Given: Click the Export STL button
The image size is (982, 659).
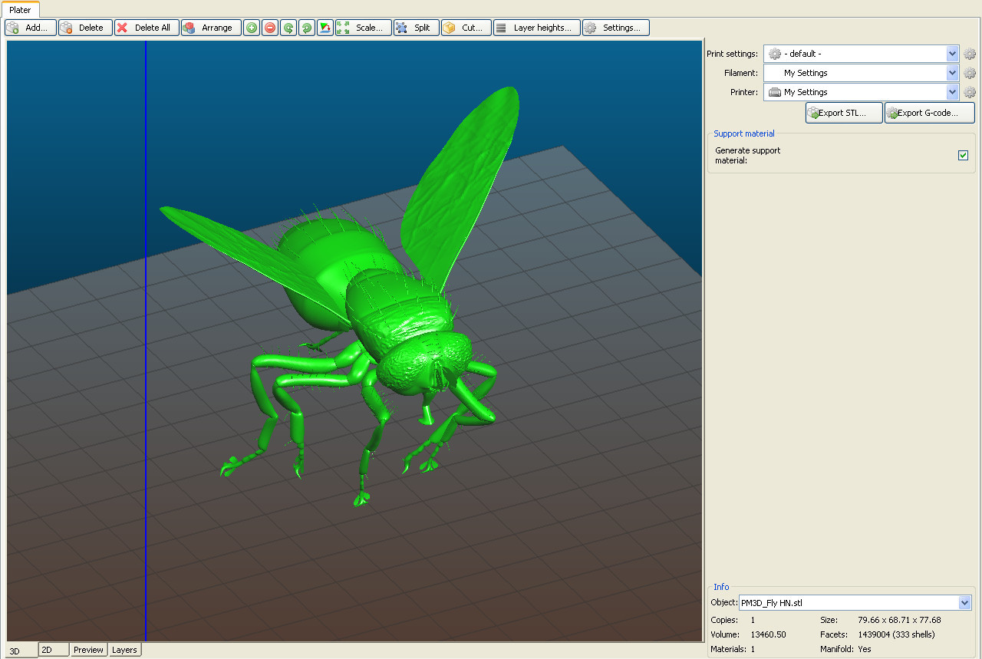Looking at the screenshot, I should [x=844, y=113].
